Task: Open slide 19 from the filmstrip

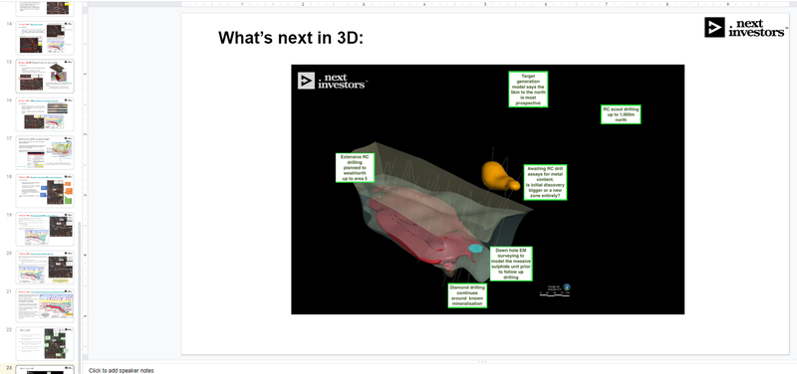Action: (45, 229)
